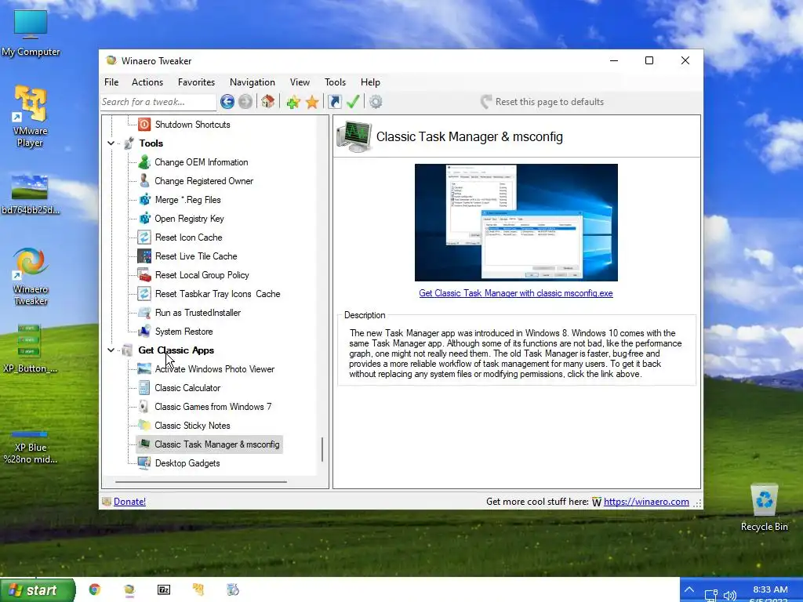Click the Merge *.Reg Files icon

(144, 200)
